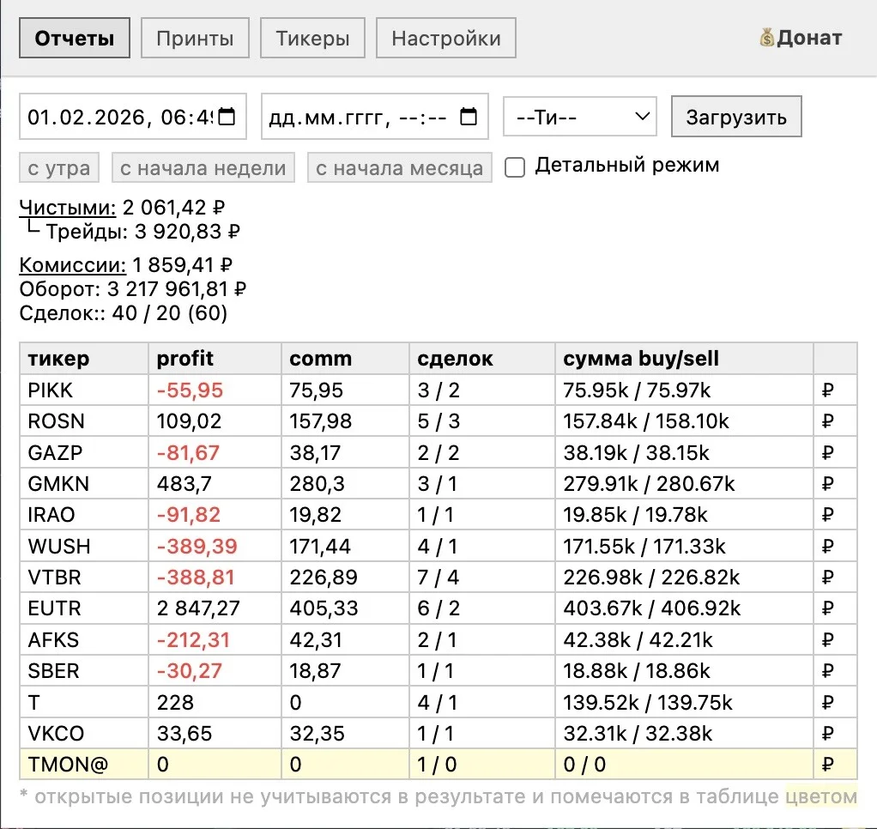
Task: Open the Настройки tab
Action: (445, 38)
